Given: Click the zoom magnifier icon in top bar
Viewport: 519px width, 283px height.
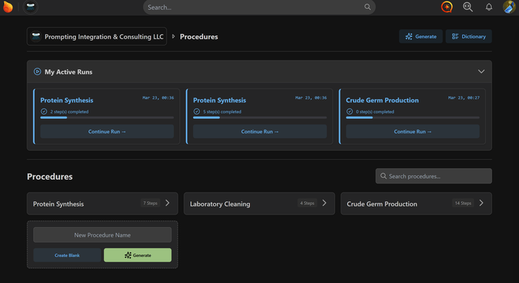Looking at the screenshot, I should [467, 7].
